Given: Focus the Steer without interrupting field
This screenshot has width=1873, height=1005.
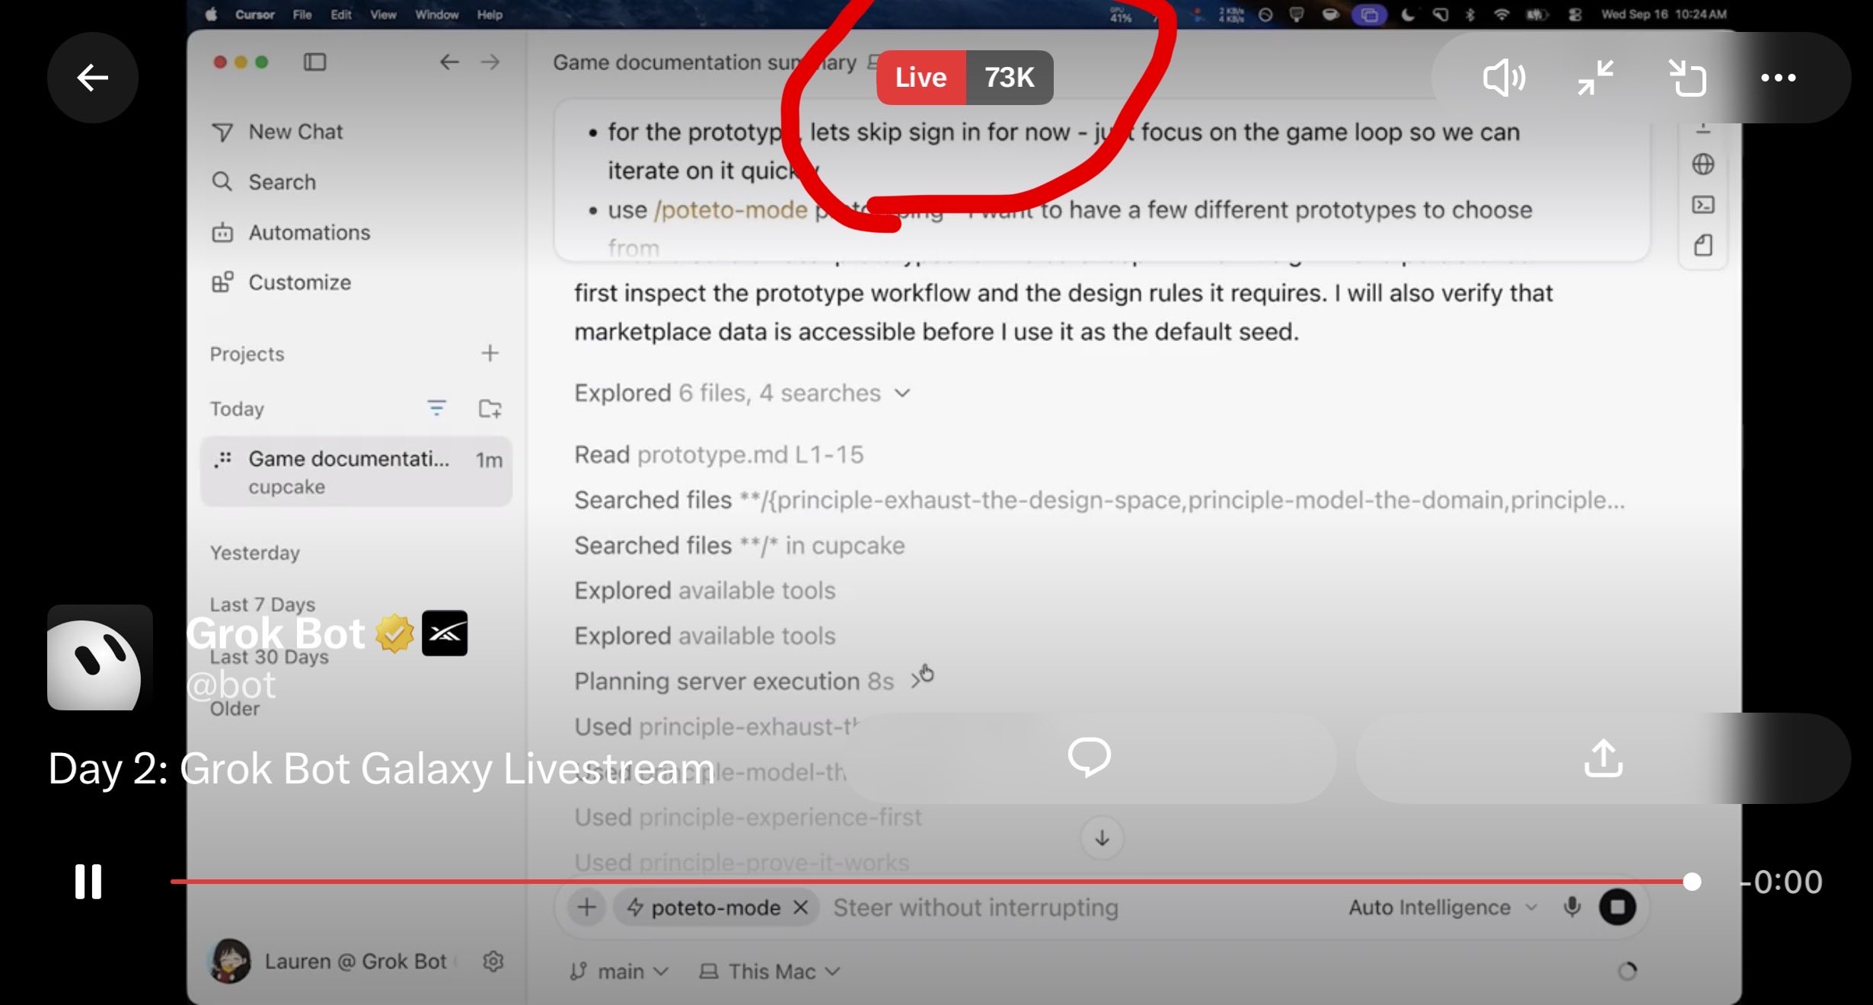Looking at the screenshot, I should coord(975,907).
